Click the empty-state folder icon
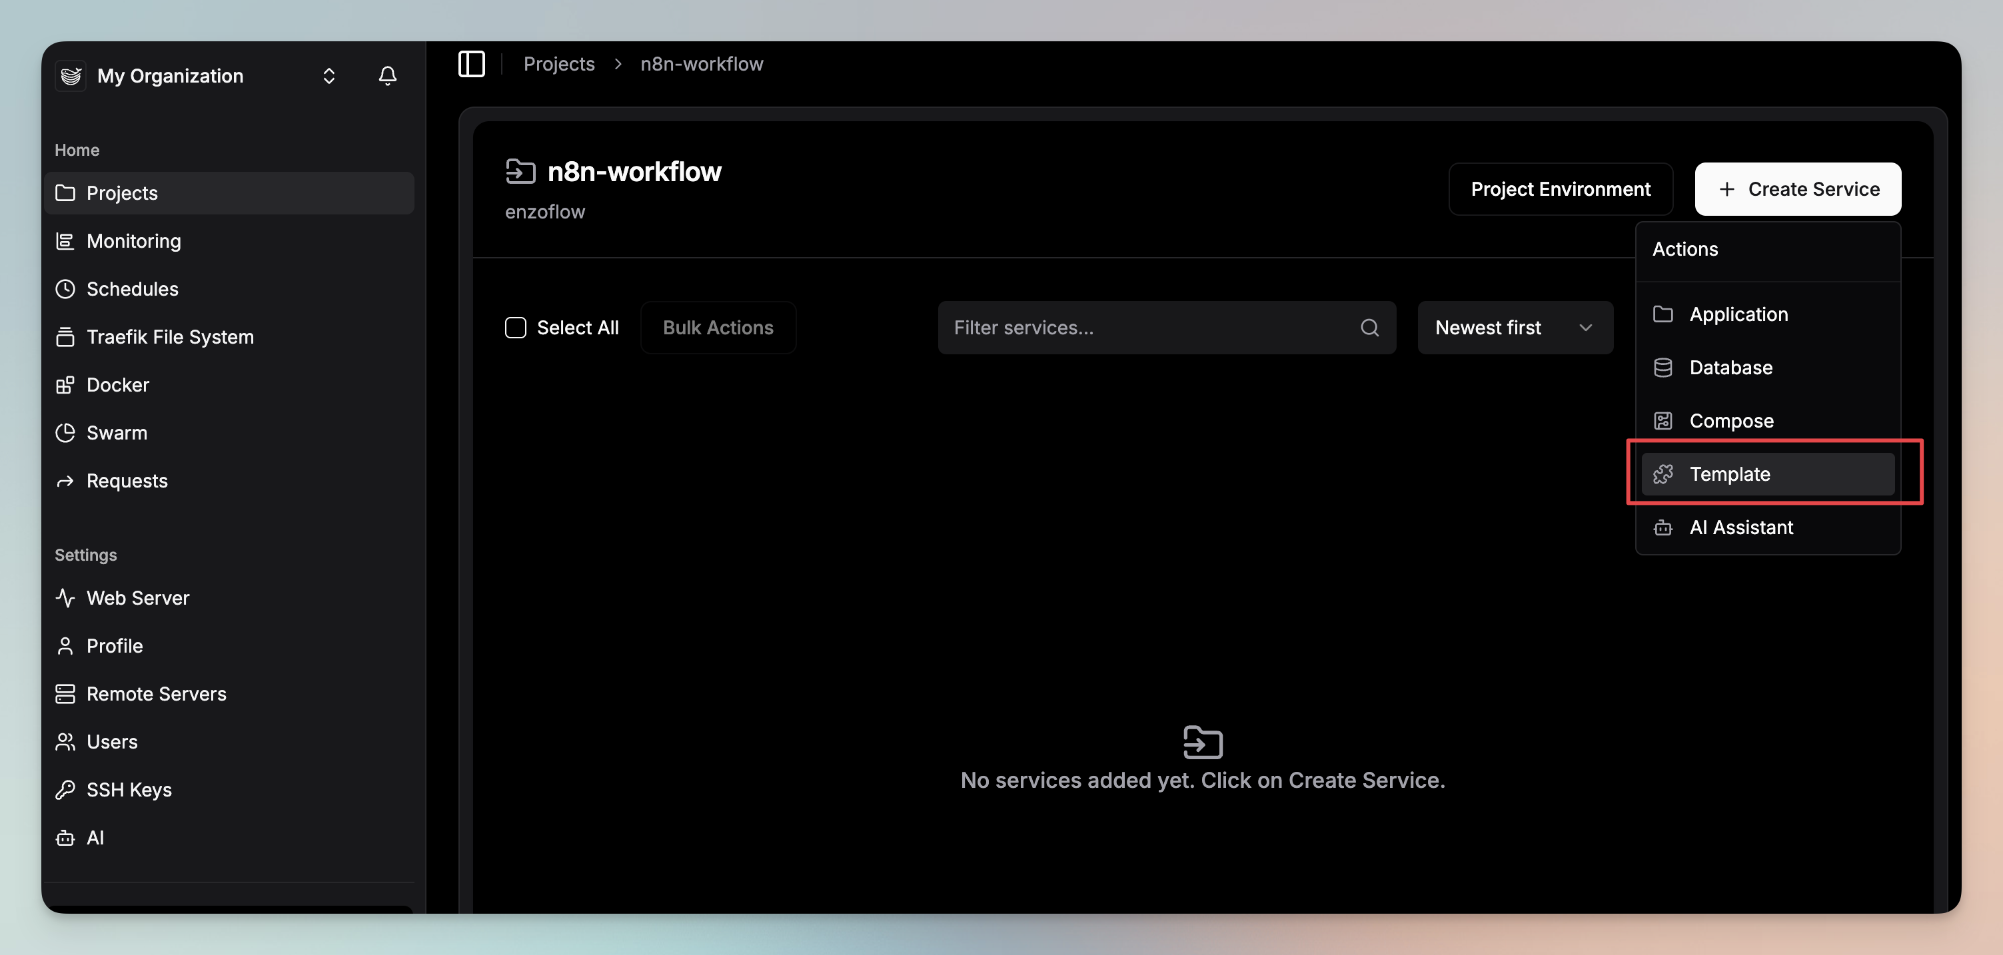2003x955 pixels. (x=1203, y=742)
